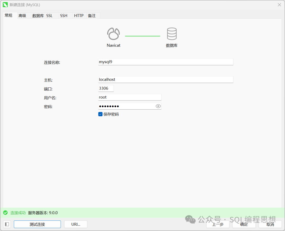Open the HTTP tab
285x231 pixels.
[79, 16]
